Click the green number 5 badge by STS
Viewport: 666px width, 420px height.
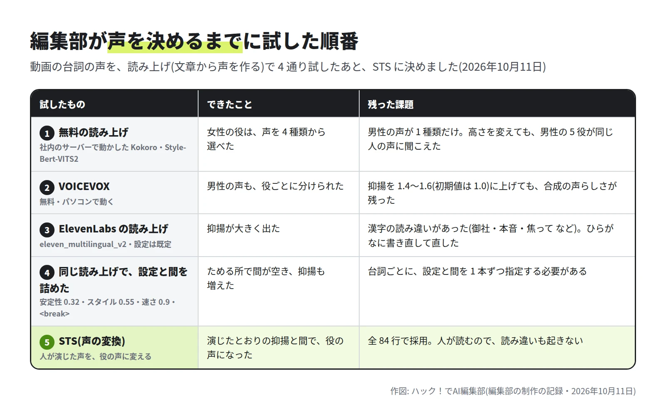tap(47, 342)
